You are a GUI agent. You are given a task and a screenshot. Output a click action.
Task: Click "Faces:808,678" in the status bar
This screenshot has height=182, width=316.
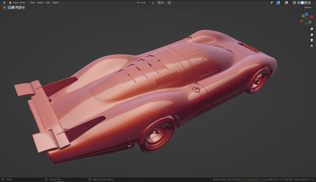tap(269, 180)
